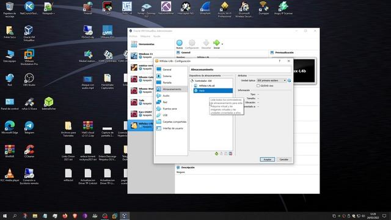The width and height of the screenshot is (391, 220).
Task: Click the Descartar arrow icon in VirtualBox toolbar
Action: tap(206, 43)
